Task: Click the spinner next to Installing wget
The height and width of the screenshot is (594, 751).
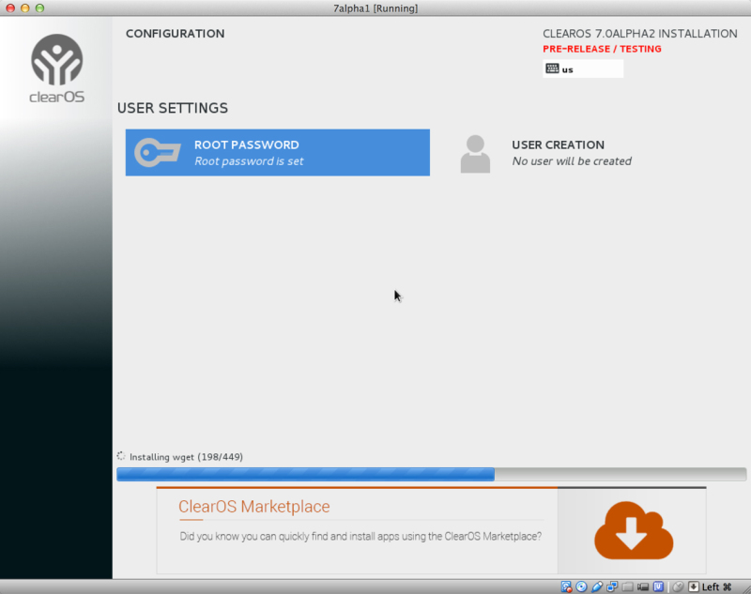Action: point(121,456)
